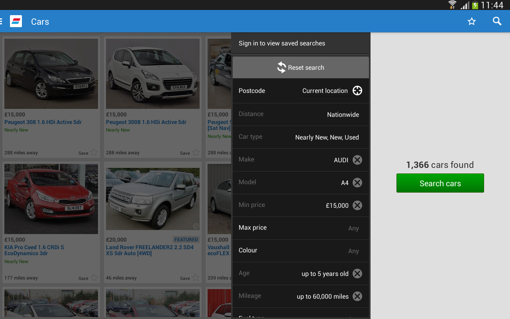510x319 pixels.
Task: Save the Land Rover Freelander2 listing star
Action: pos(196,278)
